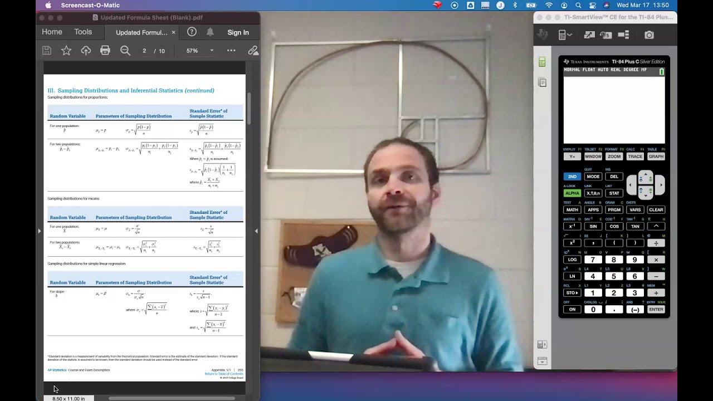Open the zoom percentage dropdown arrow
The image size is (713, 401).
(x=212, y=51)
